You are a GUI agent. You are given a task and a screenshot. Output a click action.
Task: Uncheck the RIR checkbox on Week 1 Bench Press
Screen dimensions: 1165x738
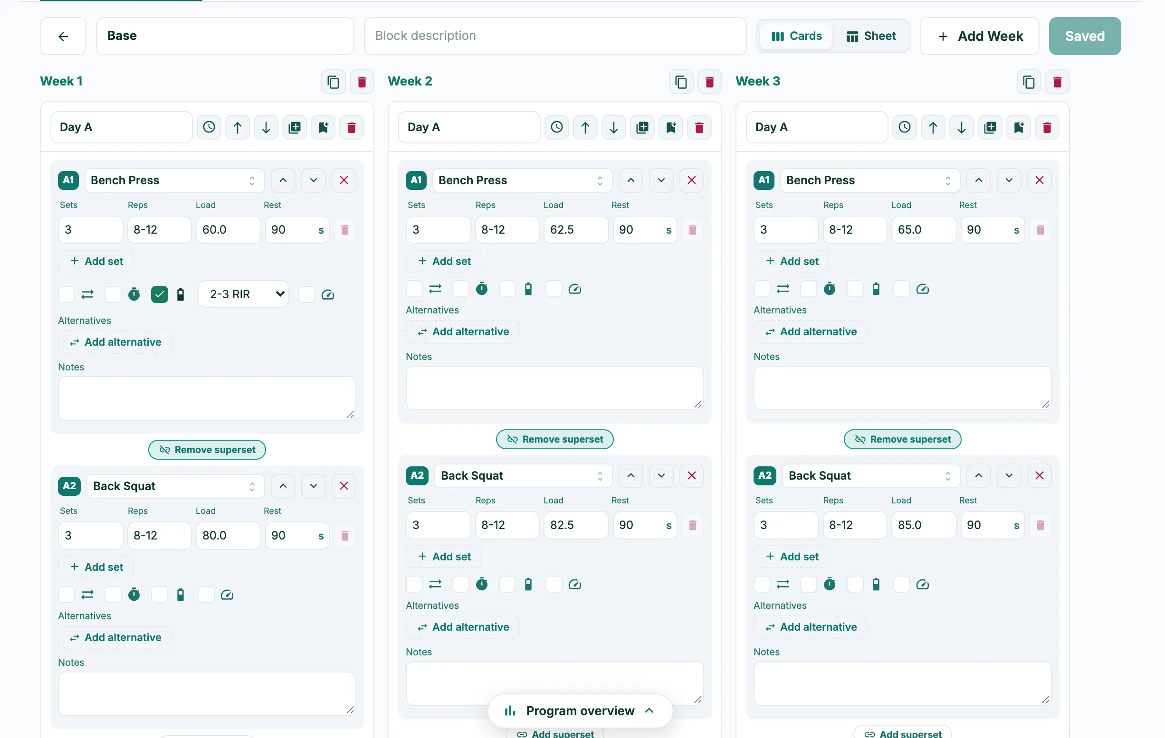tap(160, 294)
